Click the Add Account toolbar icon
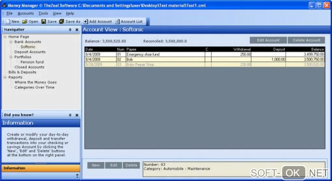 (x=86, y=21)
